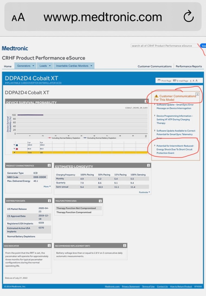
Task: Click the NBD Code DDE-DDDR value
Action: point(40,177)
